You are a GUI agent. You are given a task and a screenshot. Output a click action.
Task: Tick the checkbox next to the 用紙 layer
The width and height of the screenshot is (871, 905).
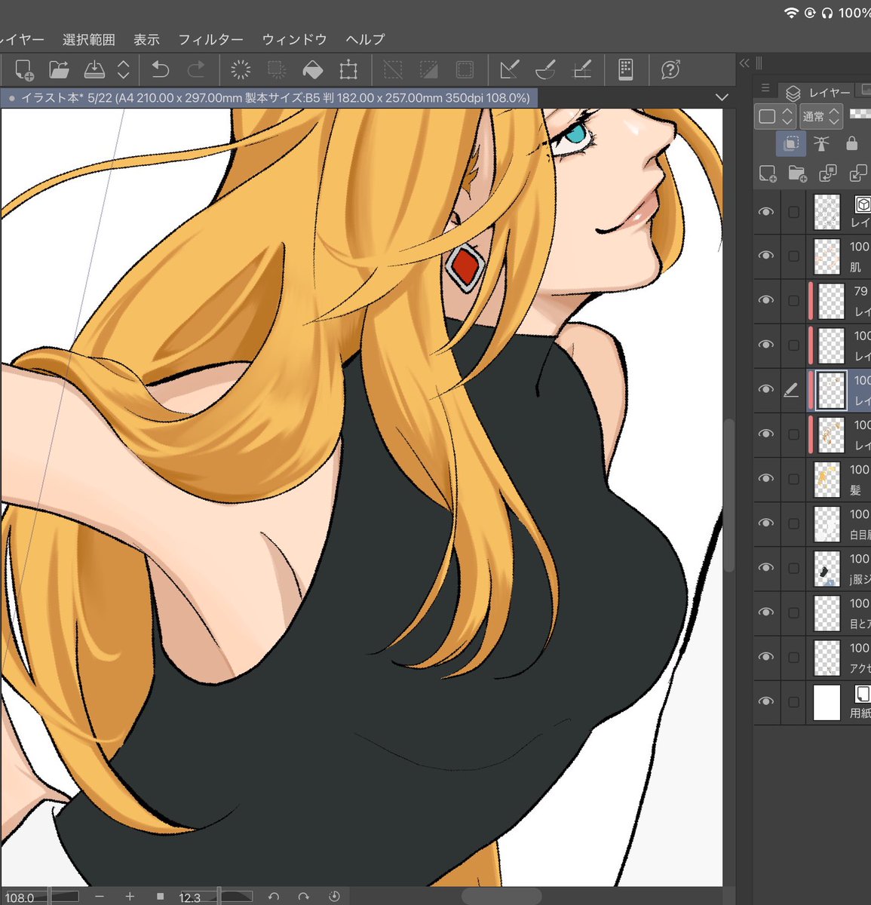(x=793, y=702)
